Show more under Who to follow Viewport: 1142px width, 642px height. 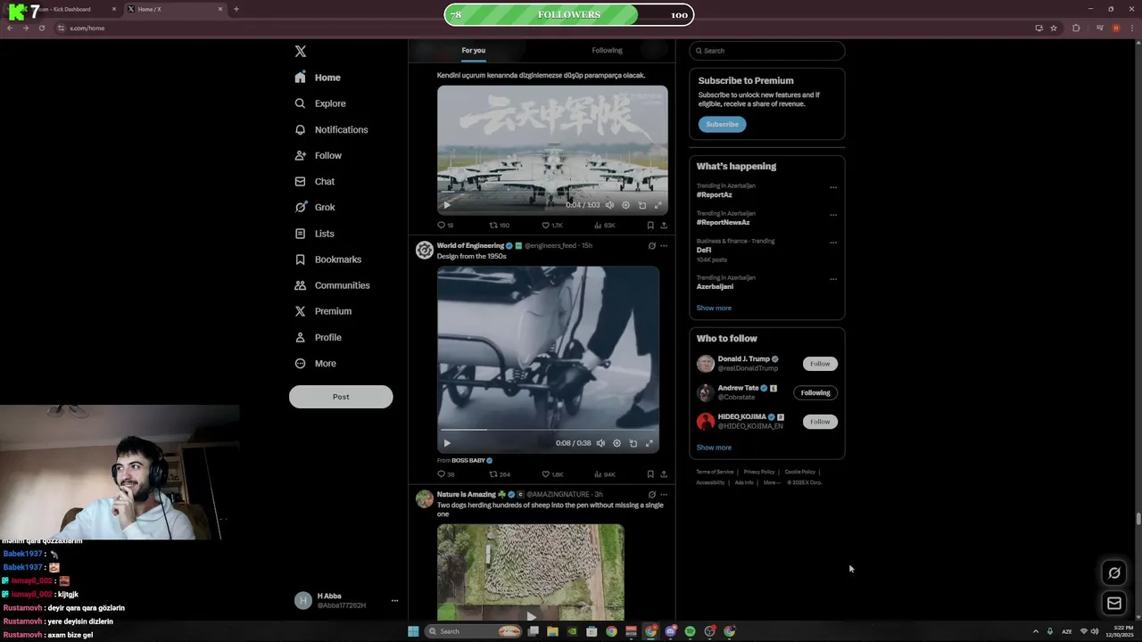pyautogui.click(x=714, y=448)
